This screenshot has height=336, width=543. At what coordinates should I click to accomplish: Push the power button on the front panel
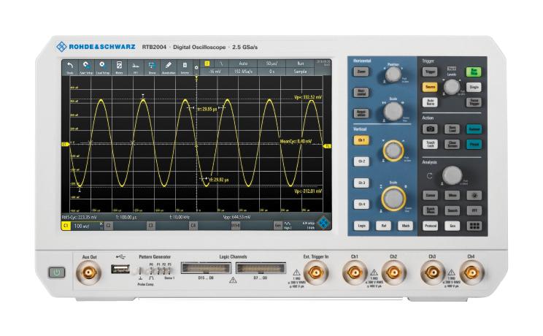(57, 272)
